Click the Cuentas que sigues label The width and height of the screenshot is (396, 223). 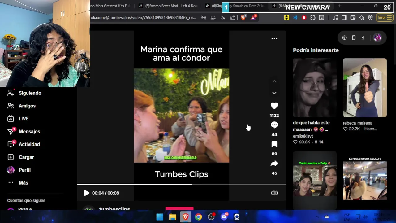point(26,200)
